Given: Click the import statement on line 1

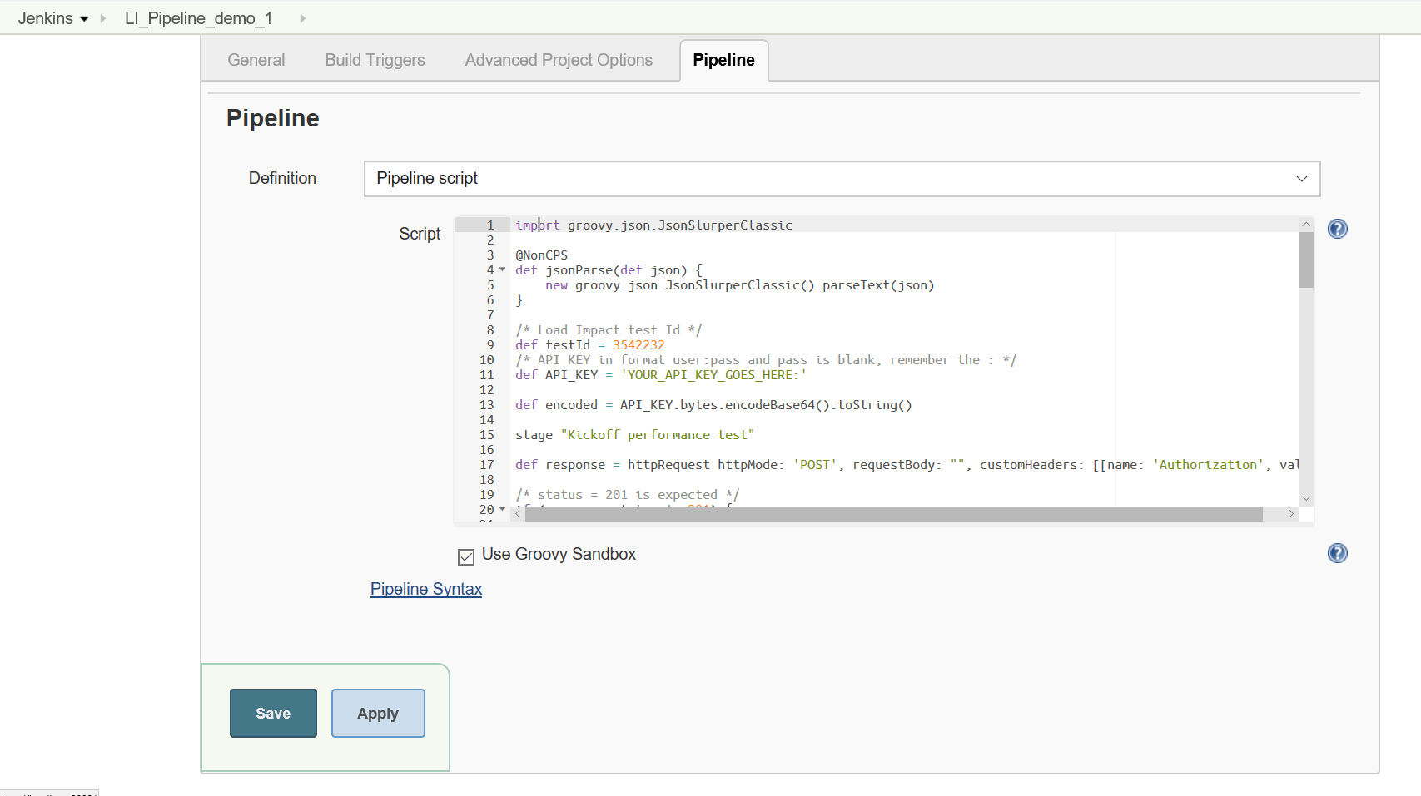Looking at the screenshot, I should (653, 225).
